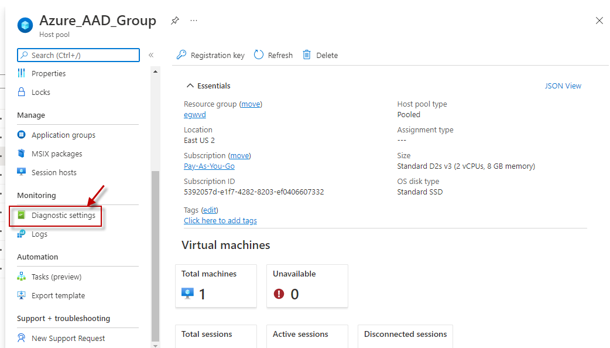
Task: Click the Standard SSD disk type value
Action: (420, 192)
